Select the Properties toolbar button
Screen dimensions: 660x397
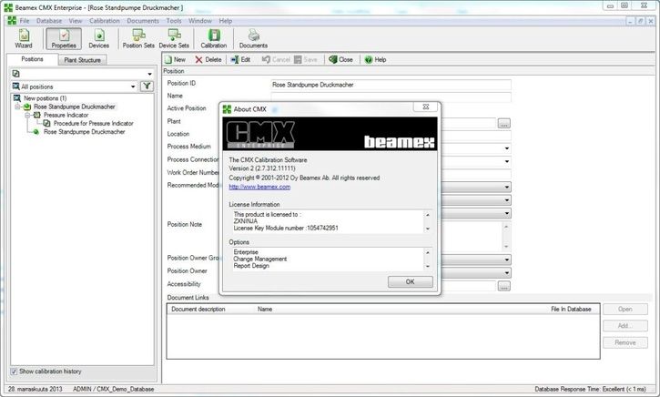64,39
